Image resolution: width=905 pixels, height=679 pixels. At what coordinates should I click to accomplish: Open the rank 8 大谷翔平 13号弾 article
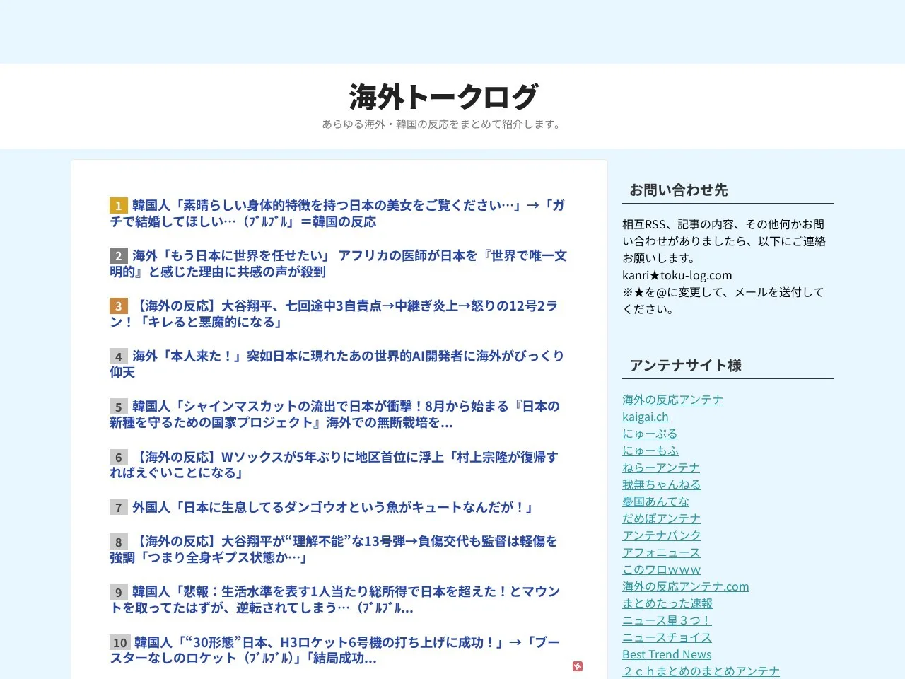(x=334, y=550)
